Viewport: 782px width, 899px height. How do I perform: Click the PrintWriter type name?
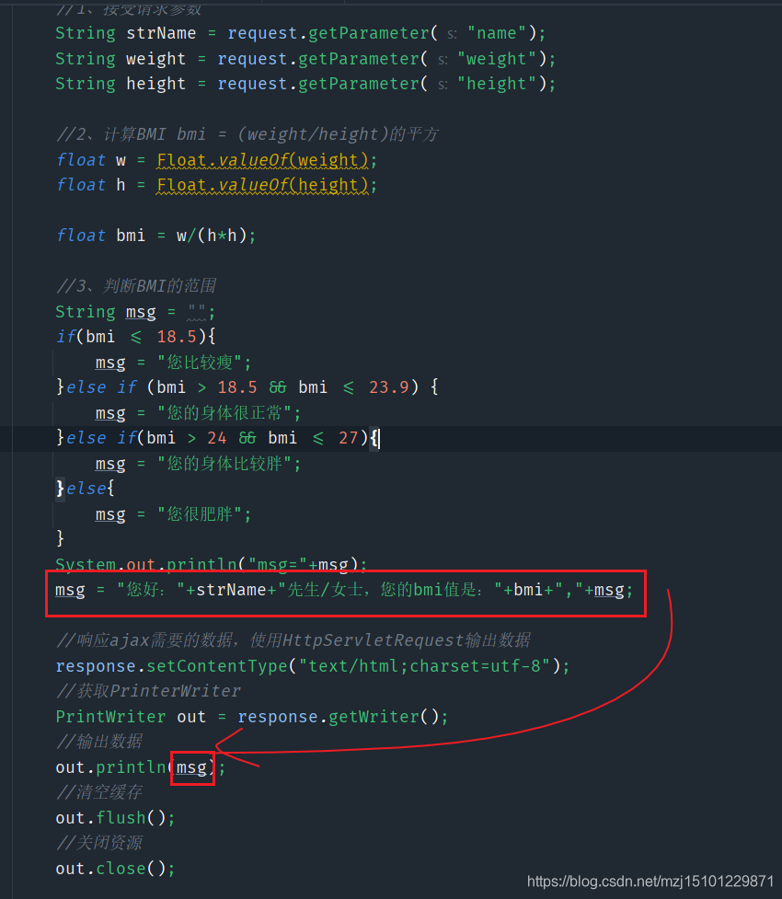click(x=110, y=717)
